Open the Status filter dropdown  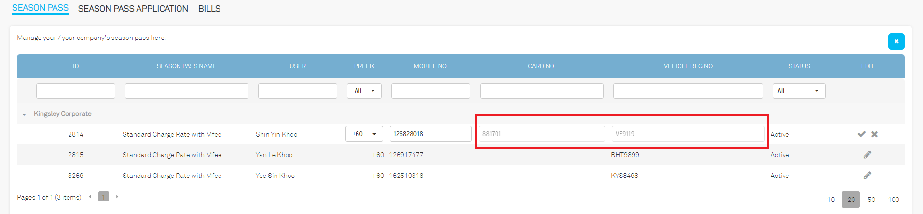[x=799, y=91]
